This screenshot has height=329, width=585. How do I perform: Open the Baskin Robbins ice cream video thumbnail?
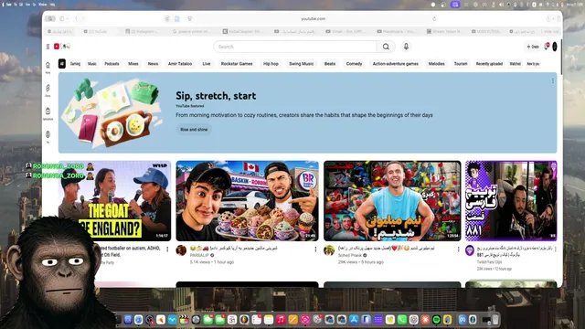point(247,201)
